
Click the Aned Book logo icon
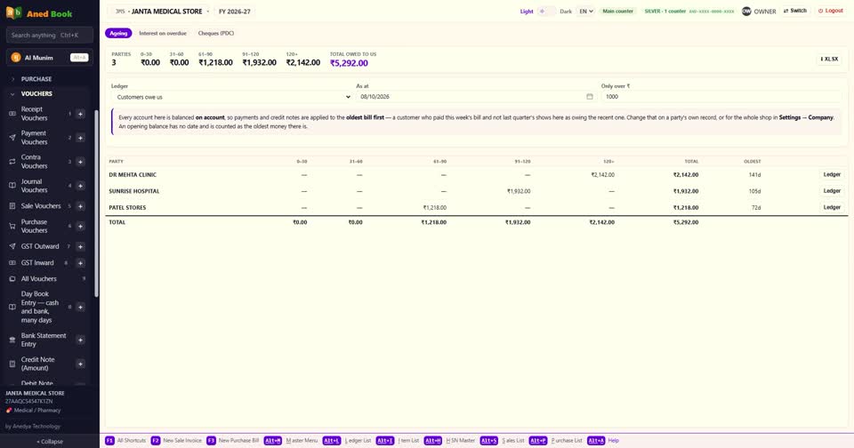click(13, 12)
